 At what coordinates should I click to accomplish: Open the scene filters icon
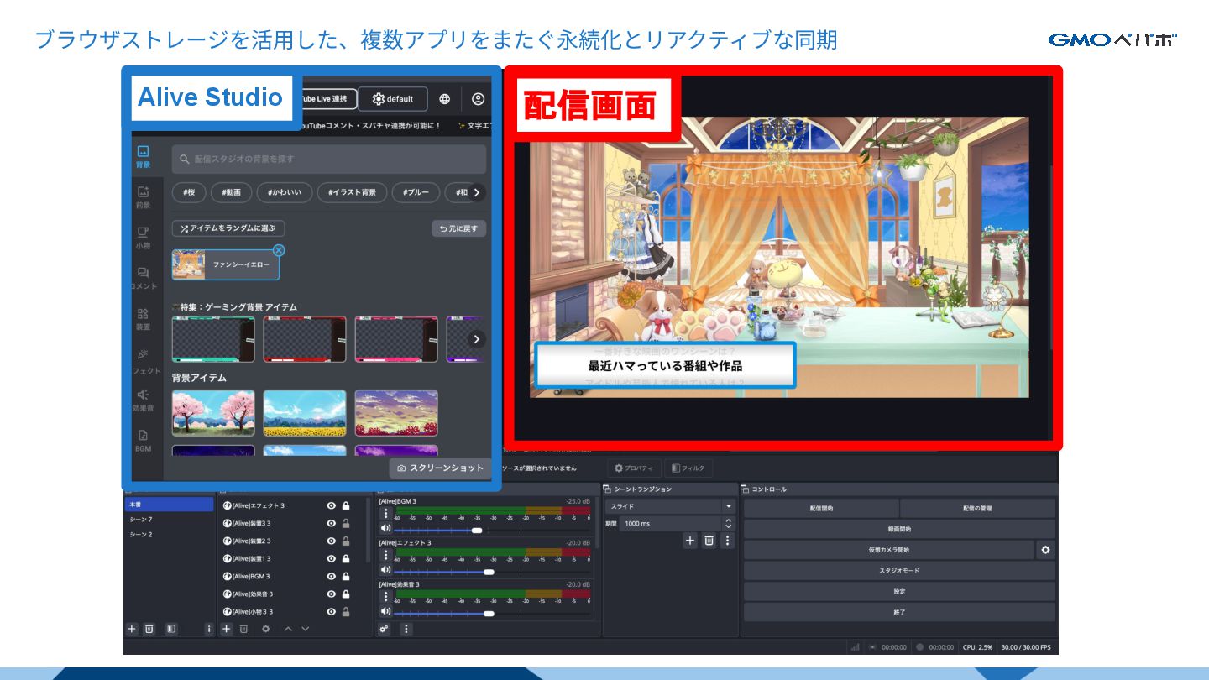click(170, 629)
